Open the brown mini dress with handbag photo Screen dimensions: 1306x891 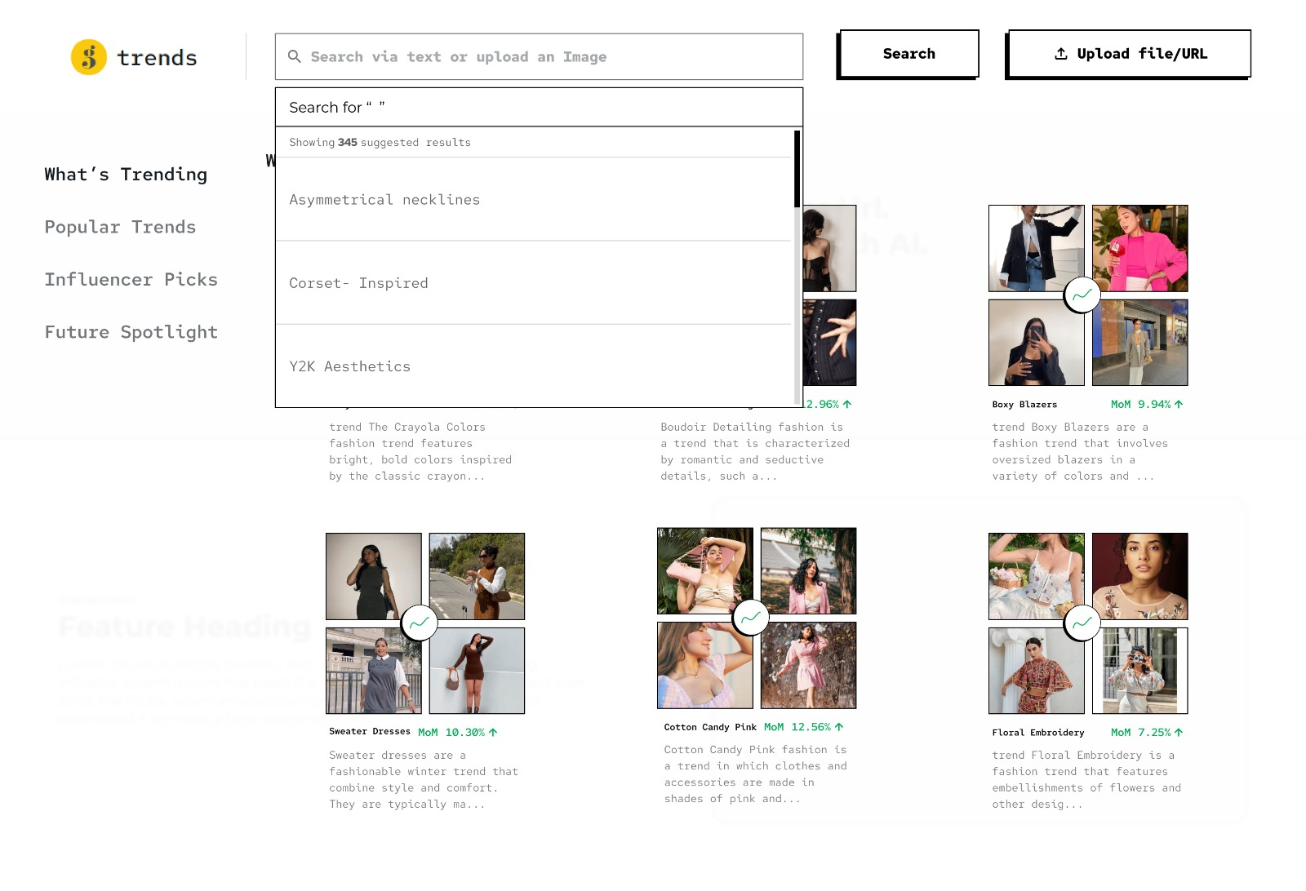tap(478, 671)
